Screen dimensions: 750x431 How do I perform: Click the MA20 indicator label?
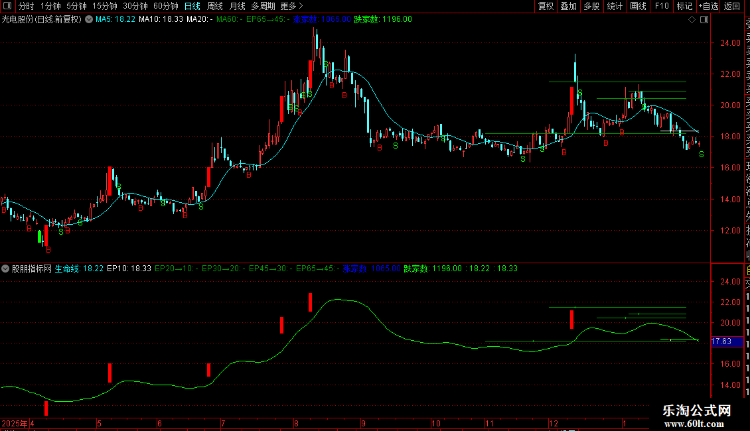click(200, 20)
